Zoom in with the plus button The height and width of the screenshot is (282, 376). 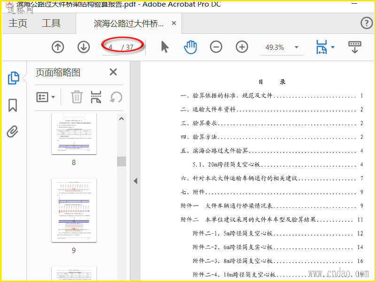[x=242, y=47]
